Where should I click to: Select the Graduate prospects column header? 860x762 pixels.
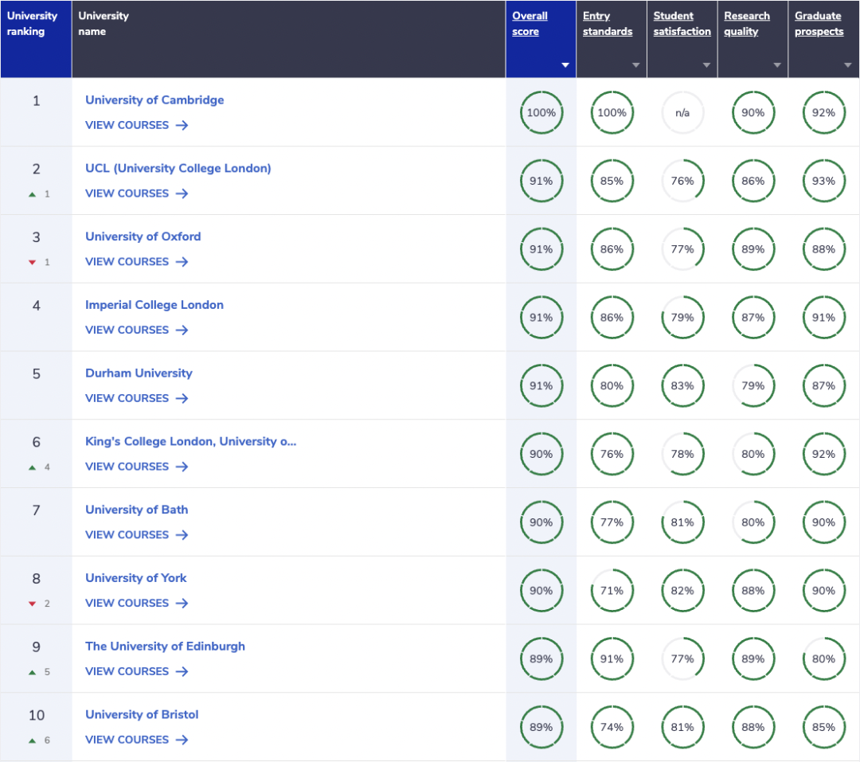pyautogui.click(x=819, y=24)
